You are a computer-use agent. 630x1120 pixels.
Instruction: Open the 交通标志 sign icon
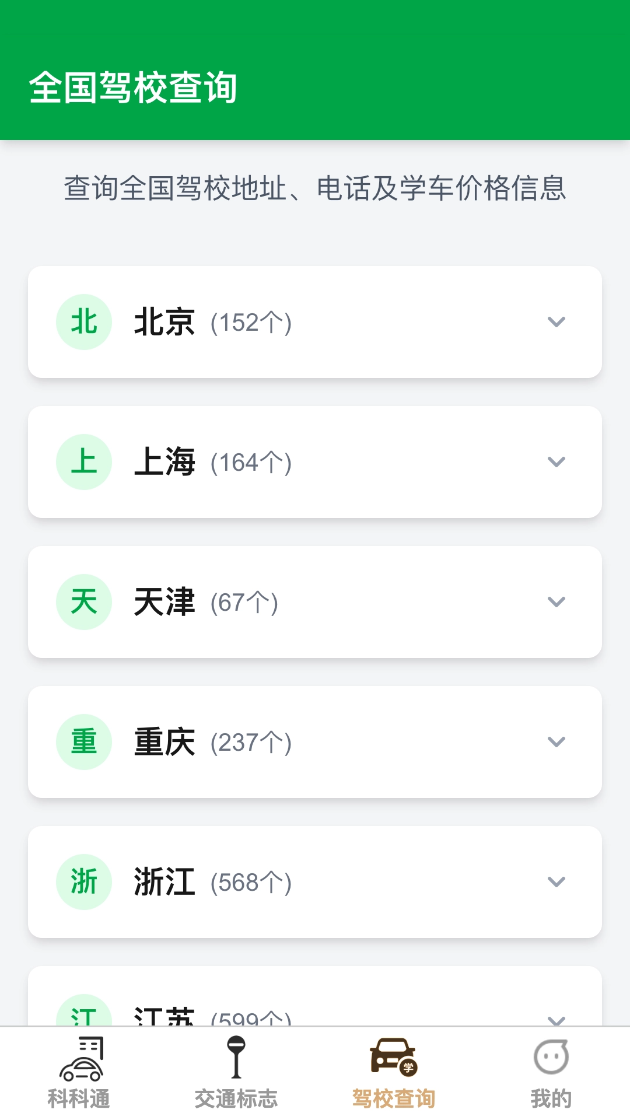point(236,1057)
